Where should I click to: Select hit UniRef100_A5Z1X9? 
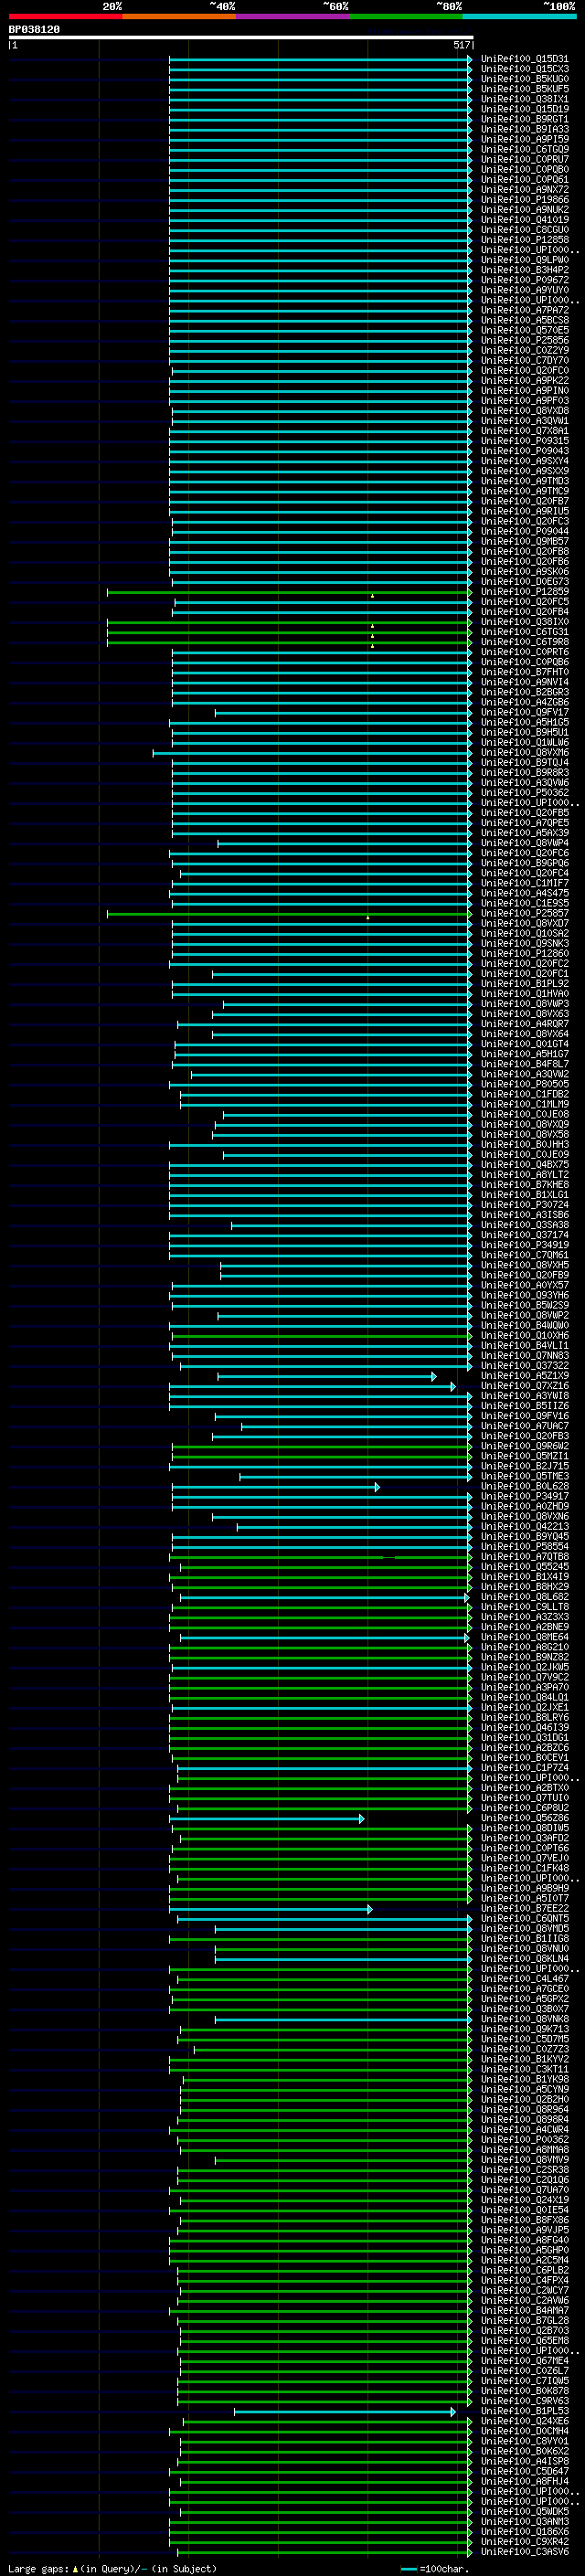coord(525,1376)
